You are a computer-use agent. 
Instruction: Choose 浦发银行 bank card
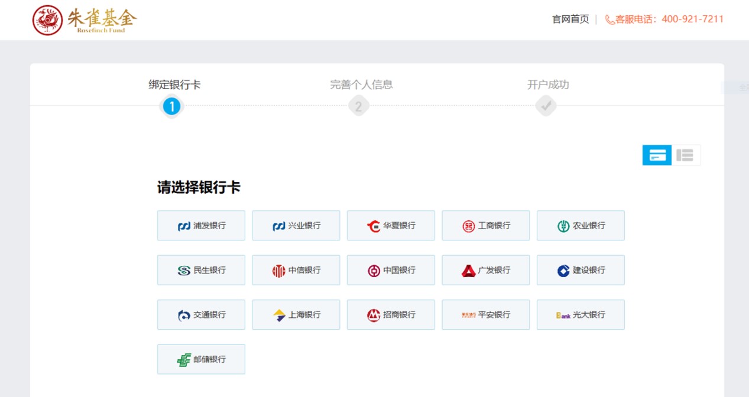(201, 226)
